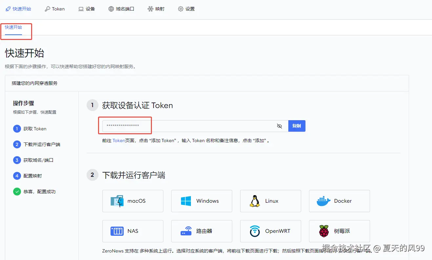Open the 域名端口 navigation item

pos(121,9)
